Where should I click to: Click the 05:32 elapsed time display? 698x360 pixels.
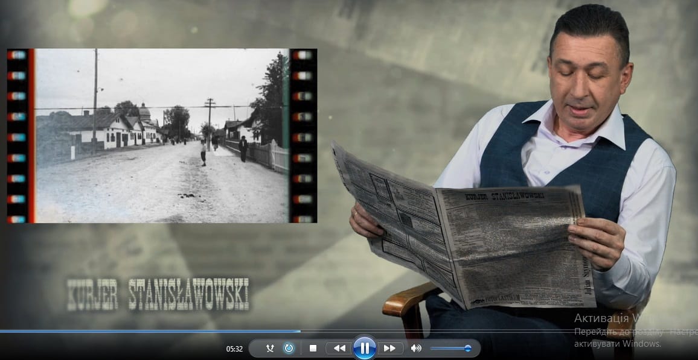[x=235, y=349]
